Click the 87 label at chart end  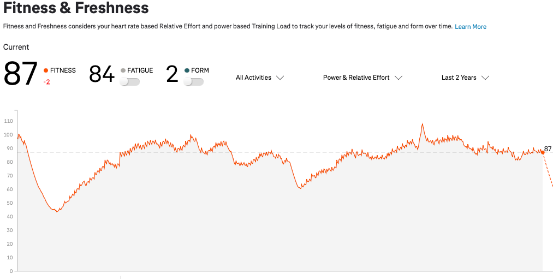[x=548, y=149]
